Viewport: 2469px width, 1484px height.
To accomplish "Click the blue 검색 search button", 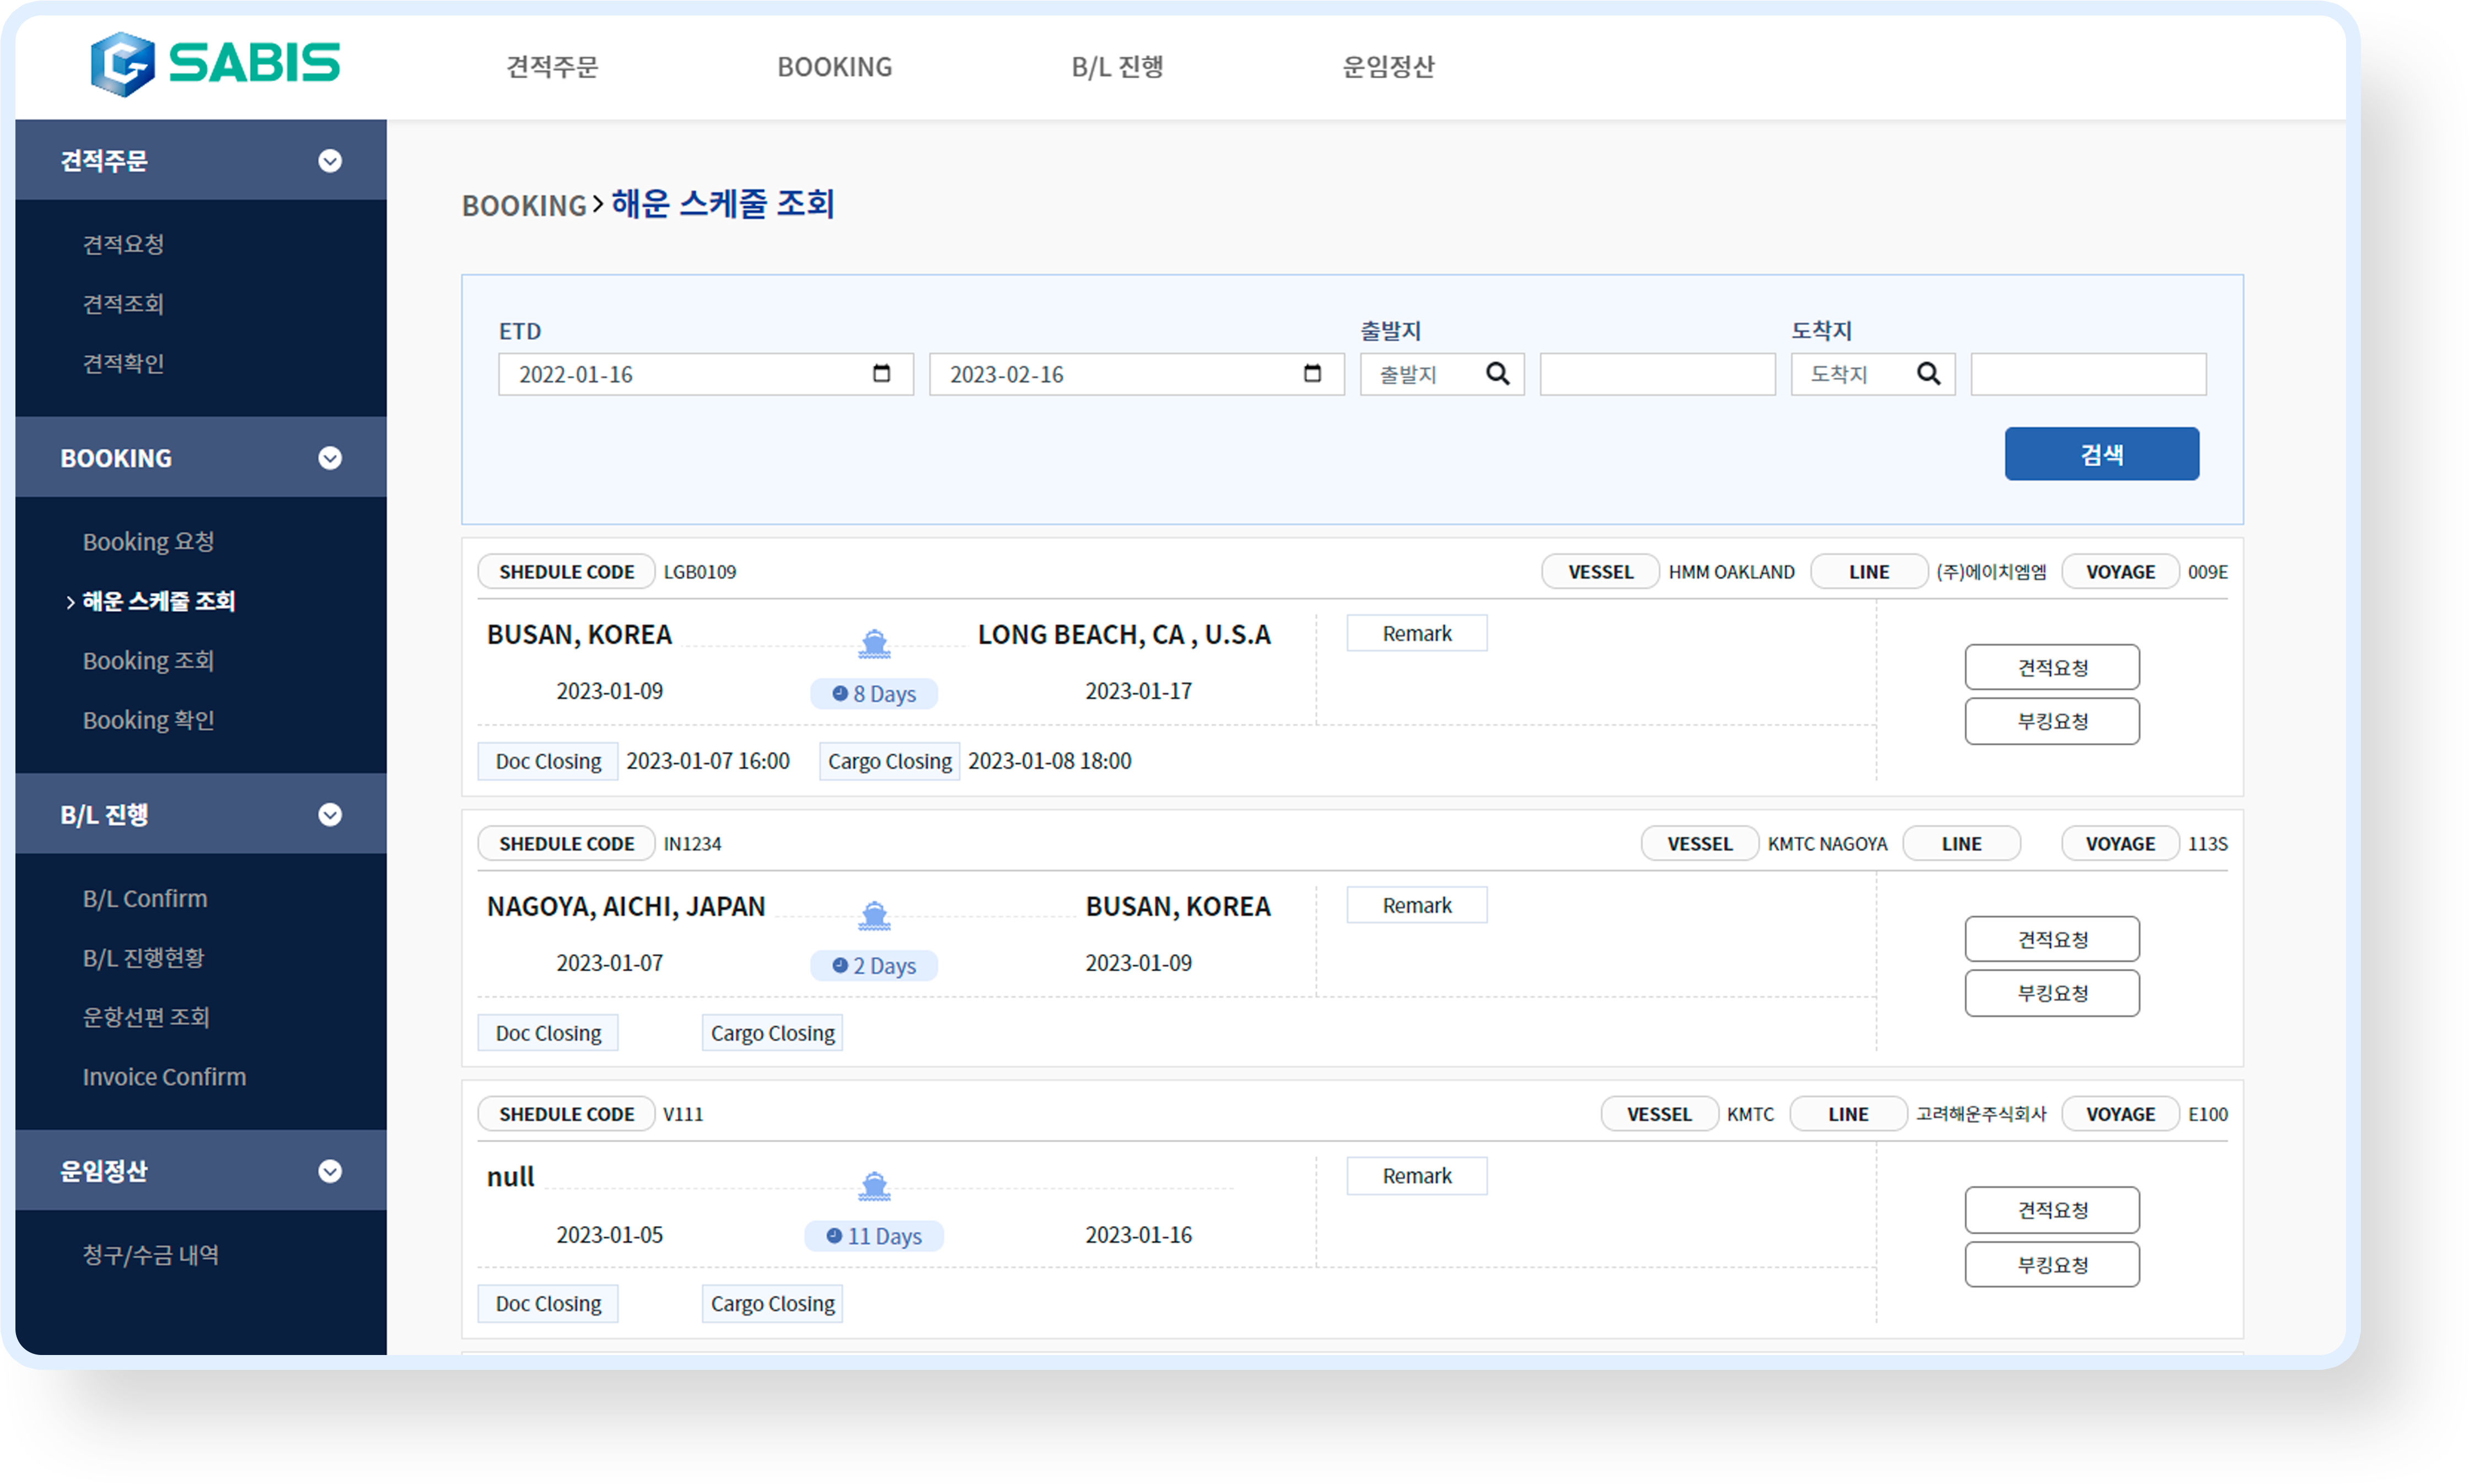I will 2101,454.
